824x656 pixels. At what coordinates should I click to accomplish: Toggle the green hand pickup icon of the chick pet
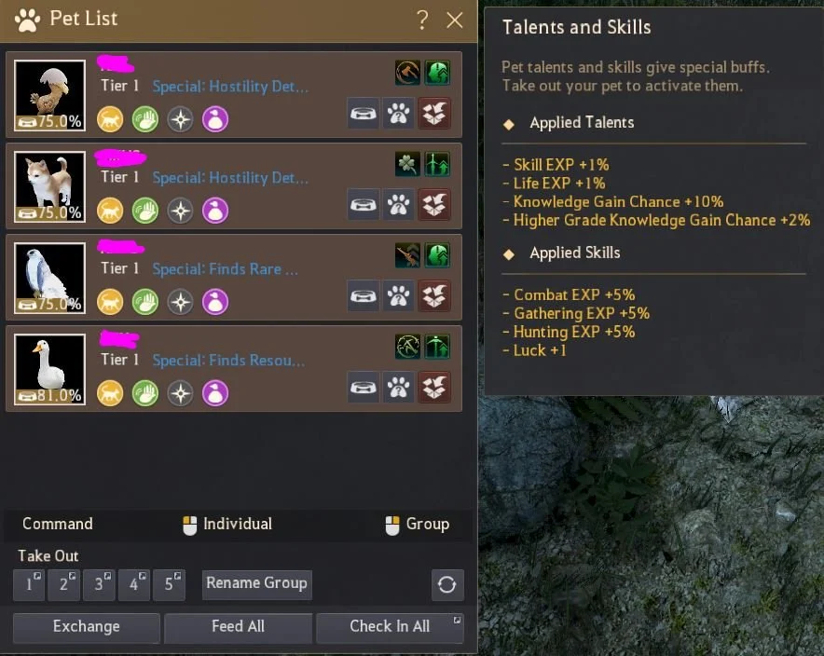tap(145, 119)
